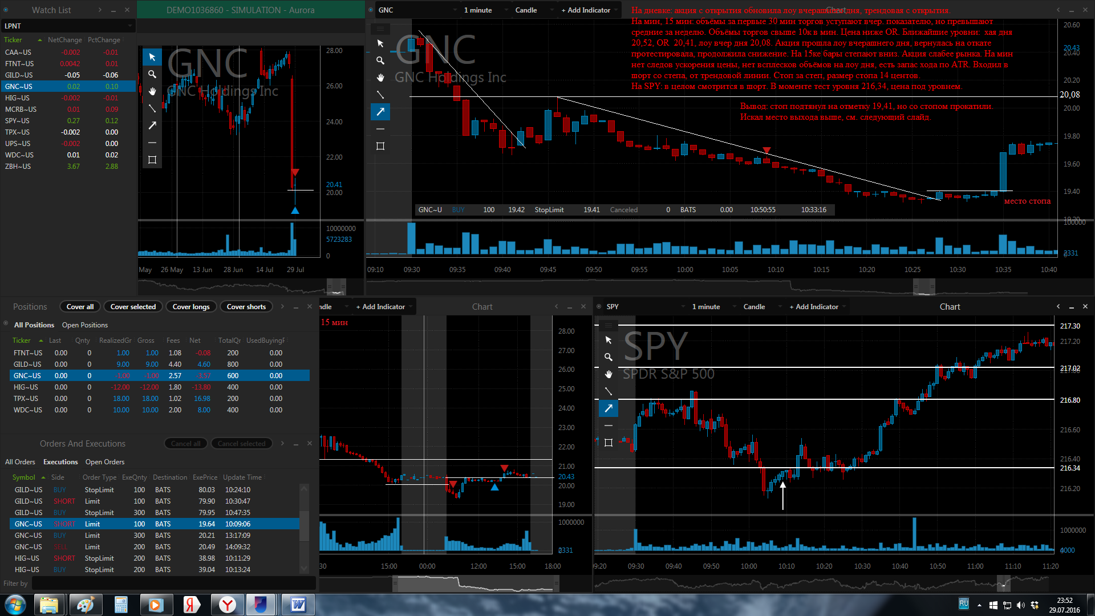Click the GNC 1-minute chart time range slider handle
Image resolution: width=1095 pixels, height=616 pixels.
[x=924, y=286]
